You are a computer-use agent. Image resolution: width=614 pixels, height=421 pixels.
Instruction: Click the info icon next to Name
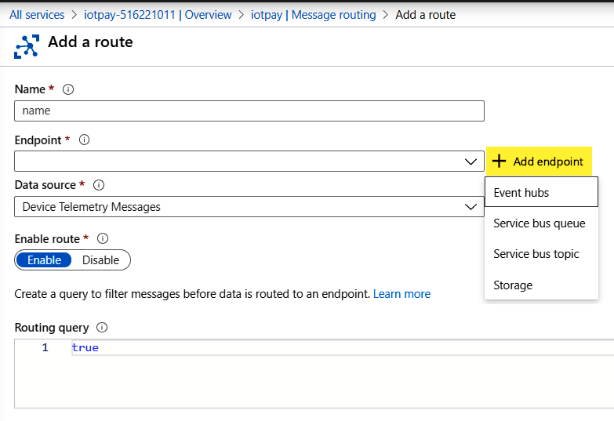coord(68,89)
